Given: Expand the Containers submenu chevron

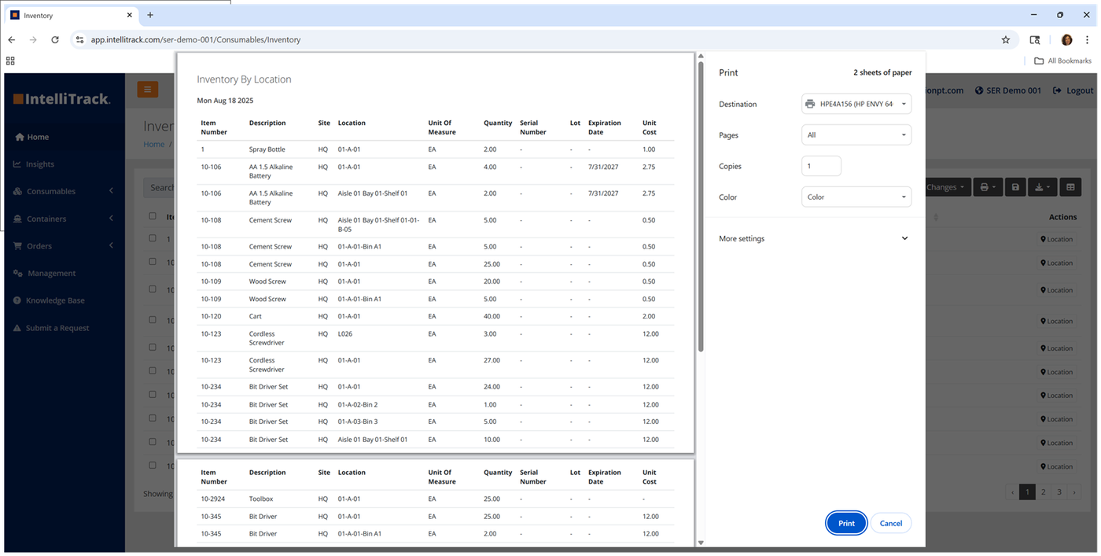Looking at the screenshot, I should [x=111, y=219].
